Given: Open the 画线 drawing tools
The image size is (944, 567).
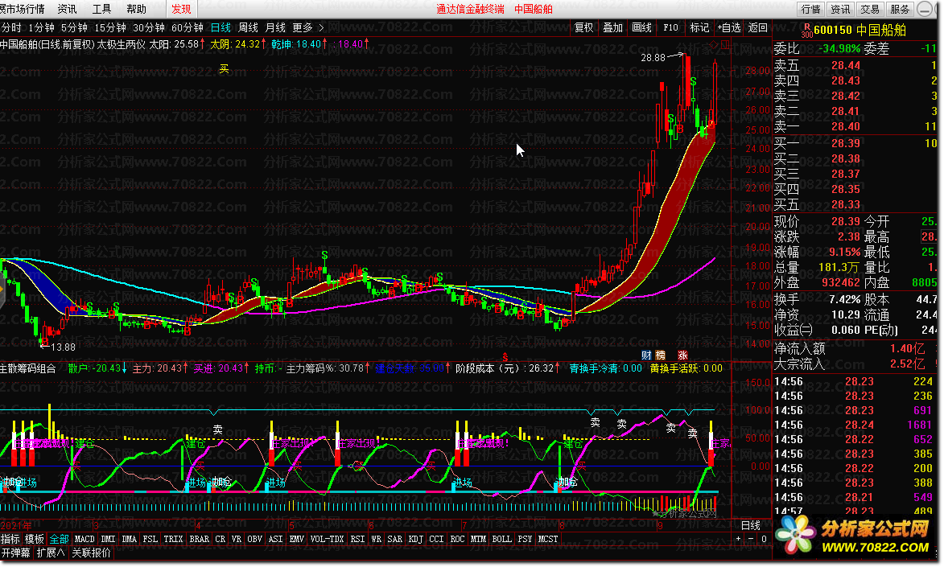Looking at the screenshot, I should (641, 27).
